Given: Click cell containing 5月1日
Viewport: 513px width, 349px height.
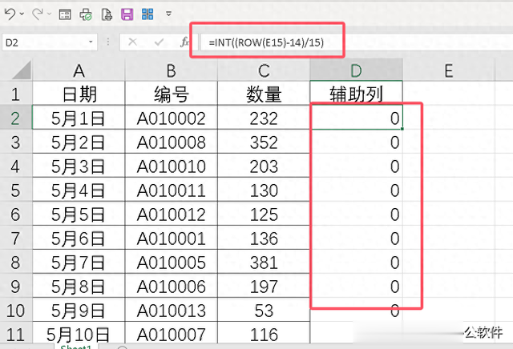Looking at the screenshot, I should coord(79,118).
